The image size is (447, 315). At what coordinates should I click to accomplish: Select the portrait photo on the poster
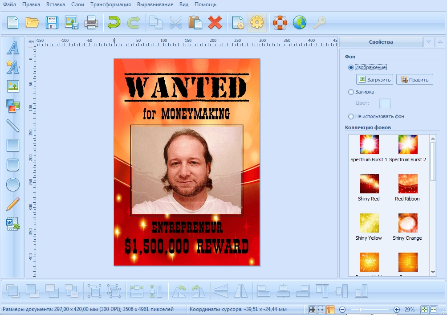coord(187,170)
